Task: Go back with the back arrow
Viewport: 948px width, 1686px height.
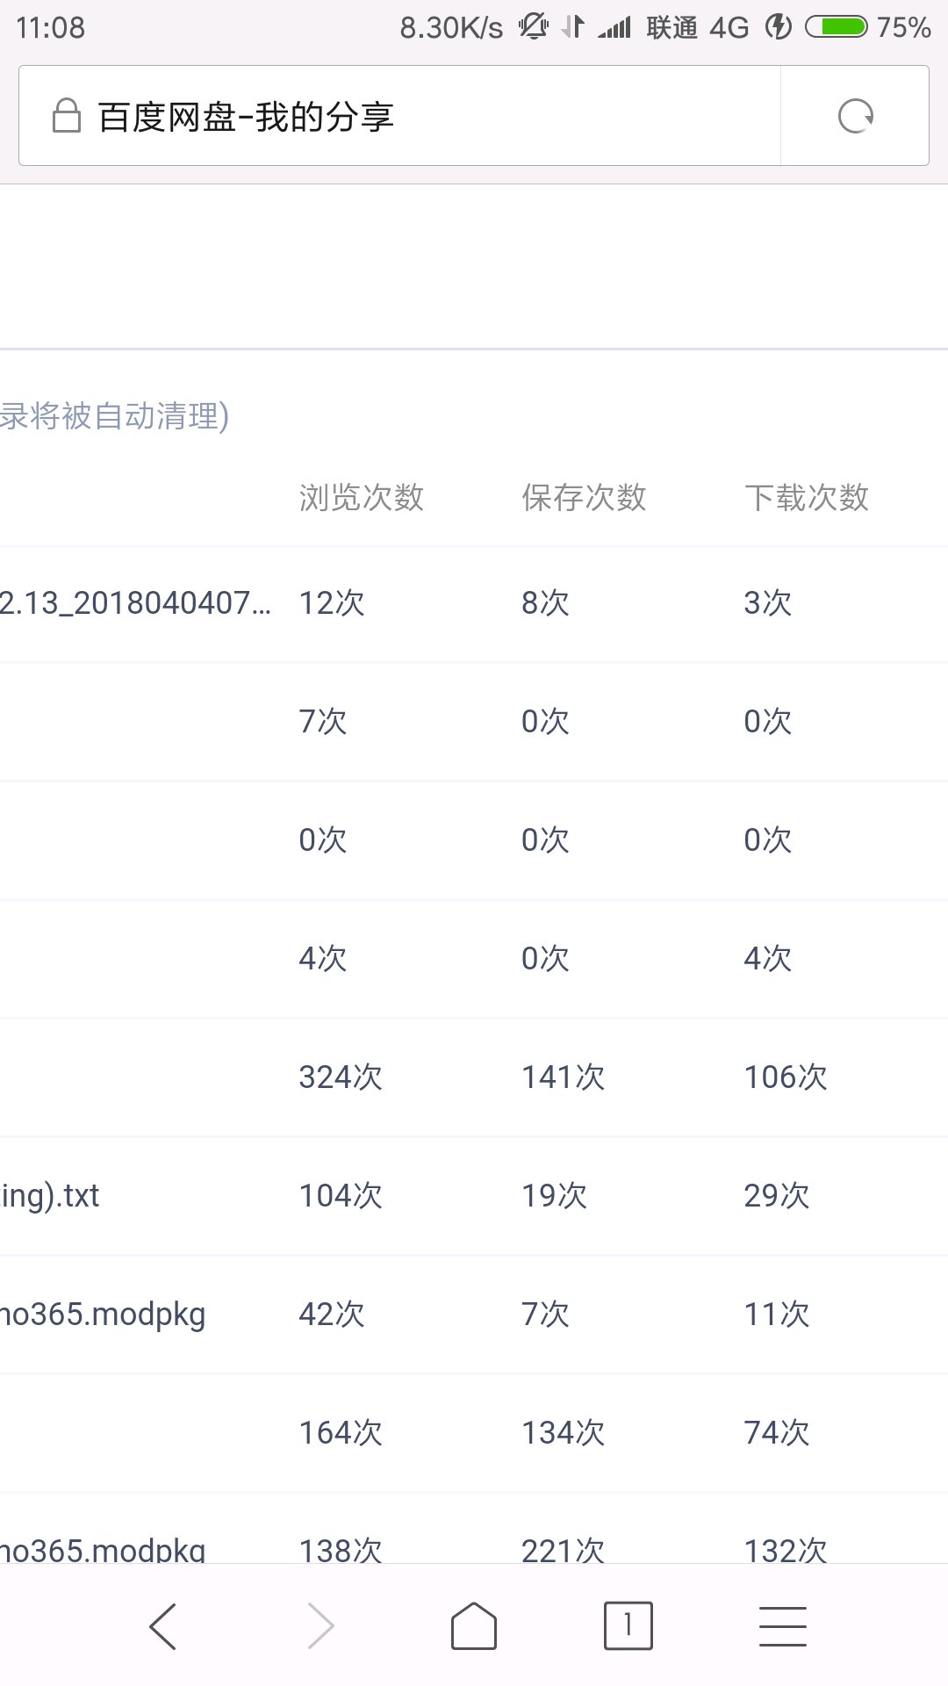Action: point(163,1626)
